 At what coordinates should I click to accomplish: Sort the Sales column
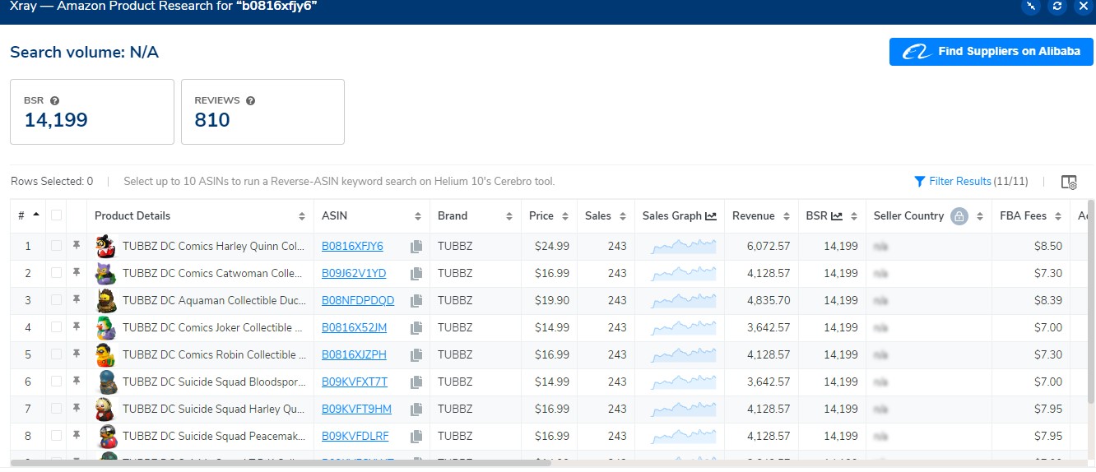click(x=622, y=216)
